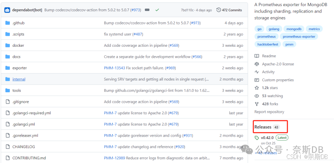The image size is (334, 163).
Task: Click the exporter folder icon
Action: click(x=8, y=68)
